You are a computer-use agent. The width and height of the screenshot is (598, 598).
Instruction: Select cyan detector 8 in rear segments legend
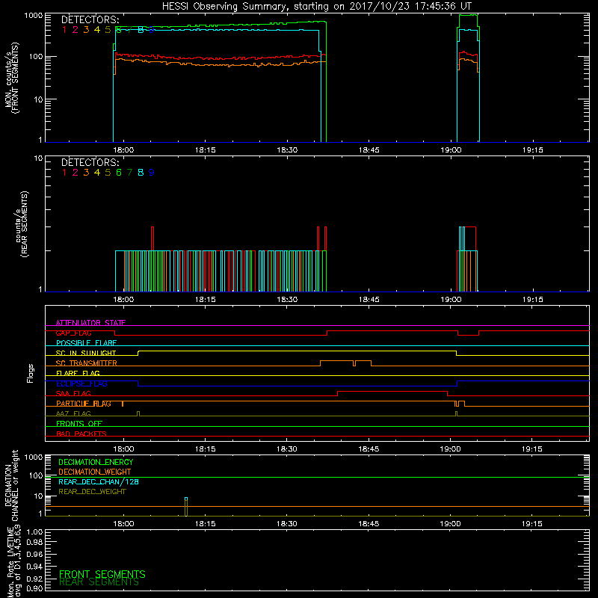(x=141, y=173)
